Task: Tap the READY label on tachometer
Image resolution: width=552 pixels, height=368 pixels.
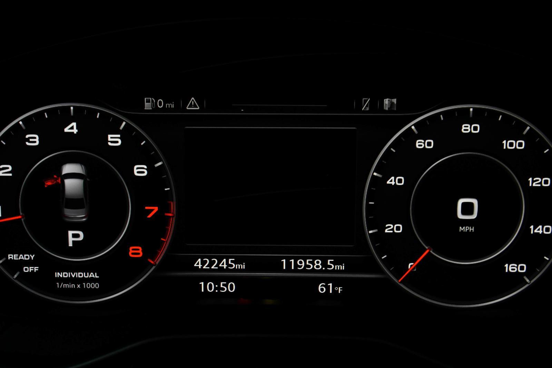Action: tap(21, 257)
